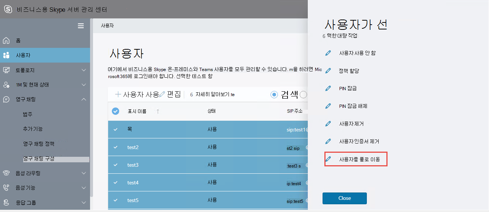Click 사용자 인증서 제거 action
The height and width of the screenshot is (212, 489).
coord(359,141)
